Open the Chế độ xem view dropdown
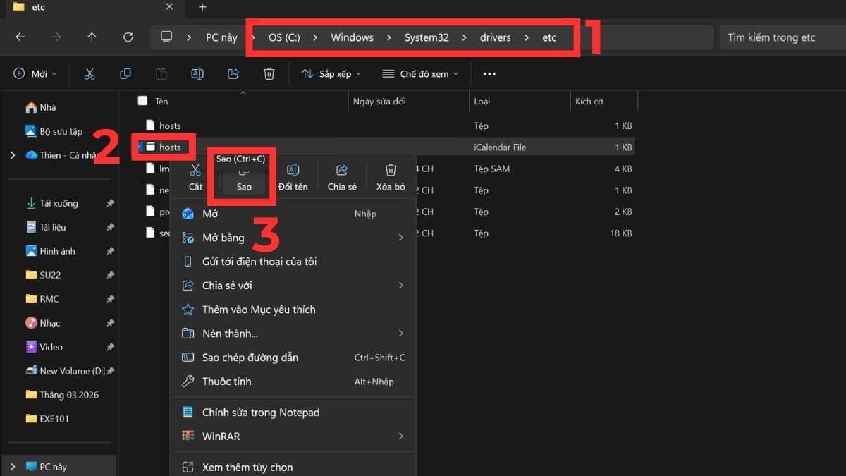The width and height of the screenshot is (846, 476). tap(419, 73)
